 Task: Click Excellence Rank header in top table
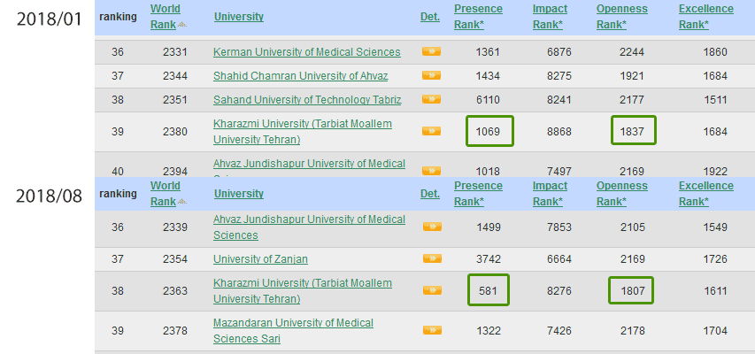click(x=706, y=17)
